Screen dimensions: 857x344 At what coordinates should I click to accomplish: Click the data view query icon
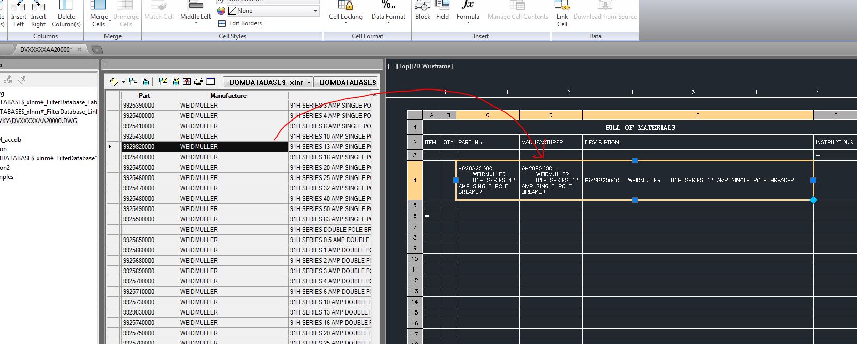[133, 82]
